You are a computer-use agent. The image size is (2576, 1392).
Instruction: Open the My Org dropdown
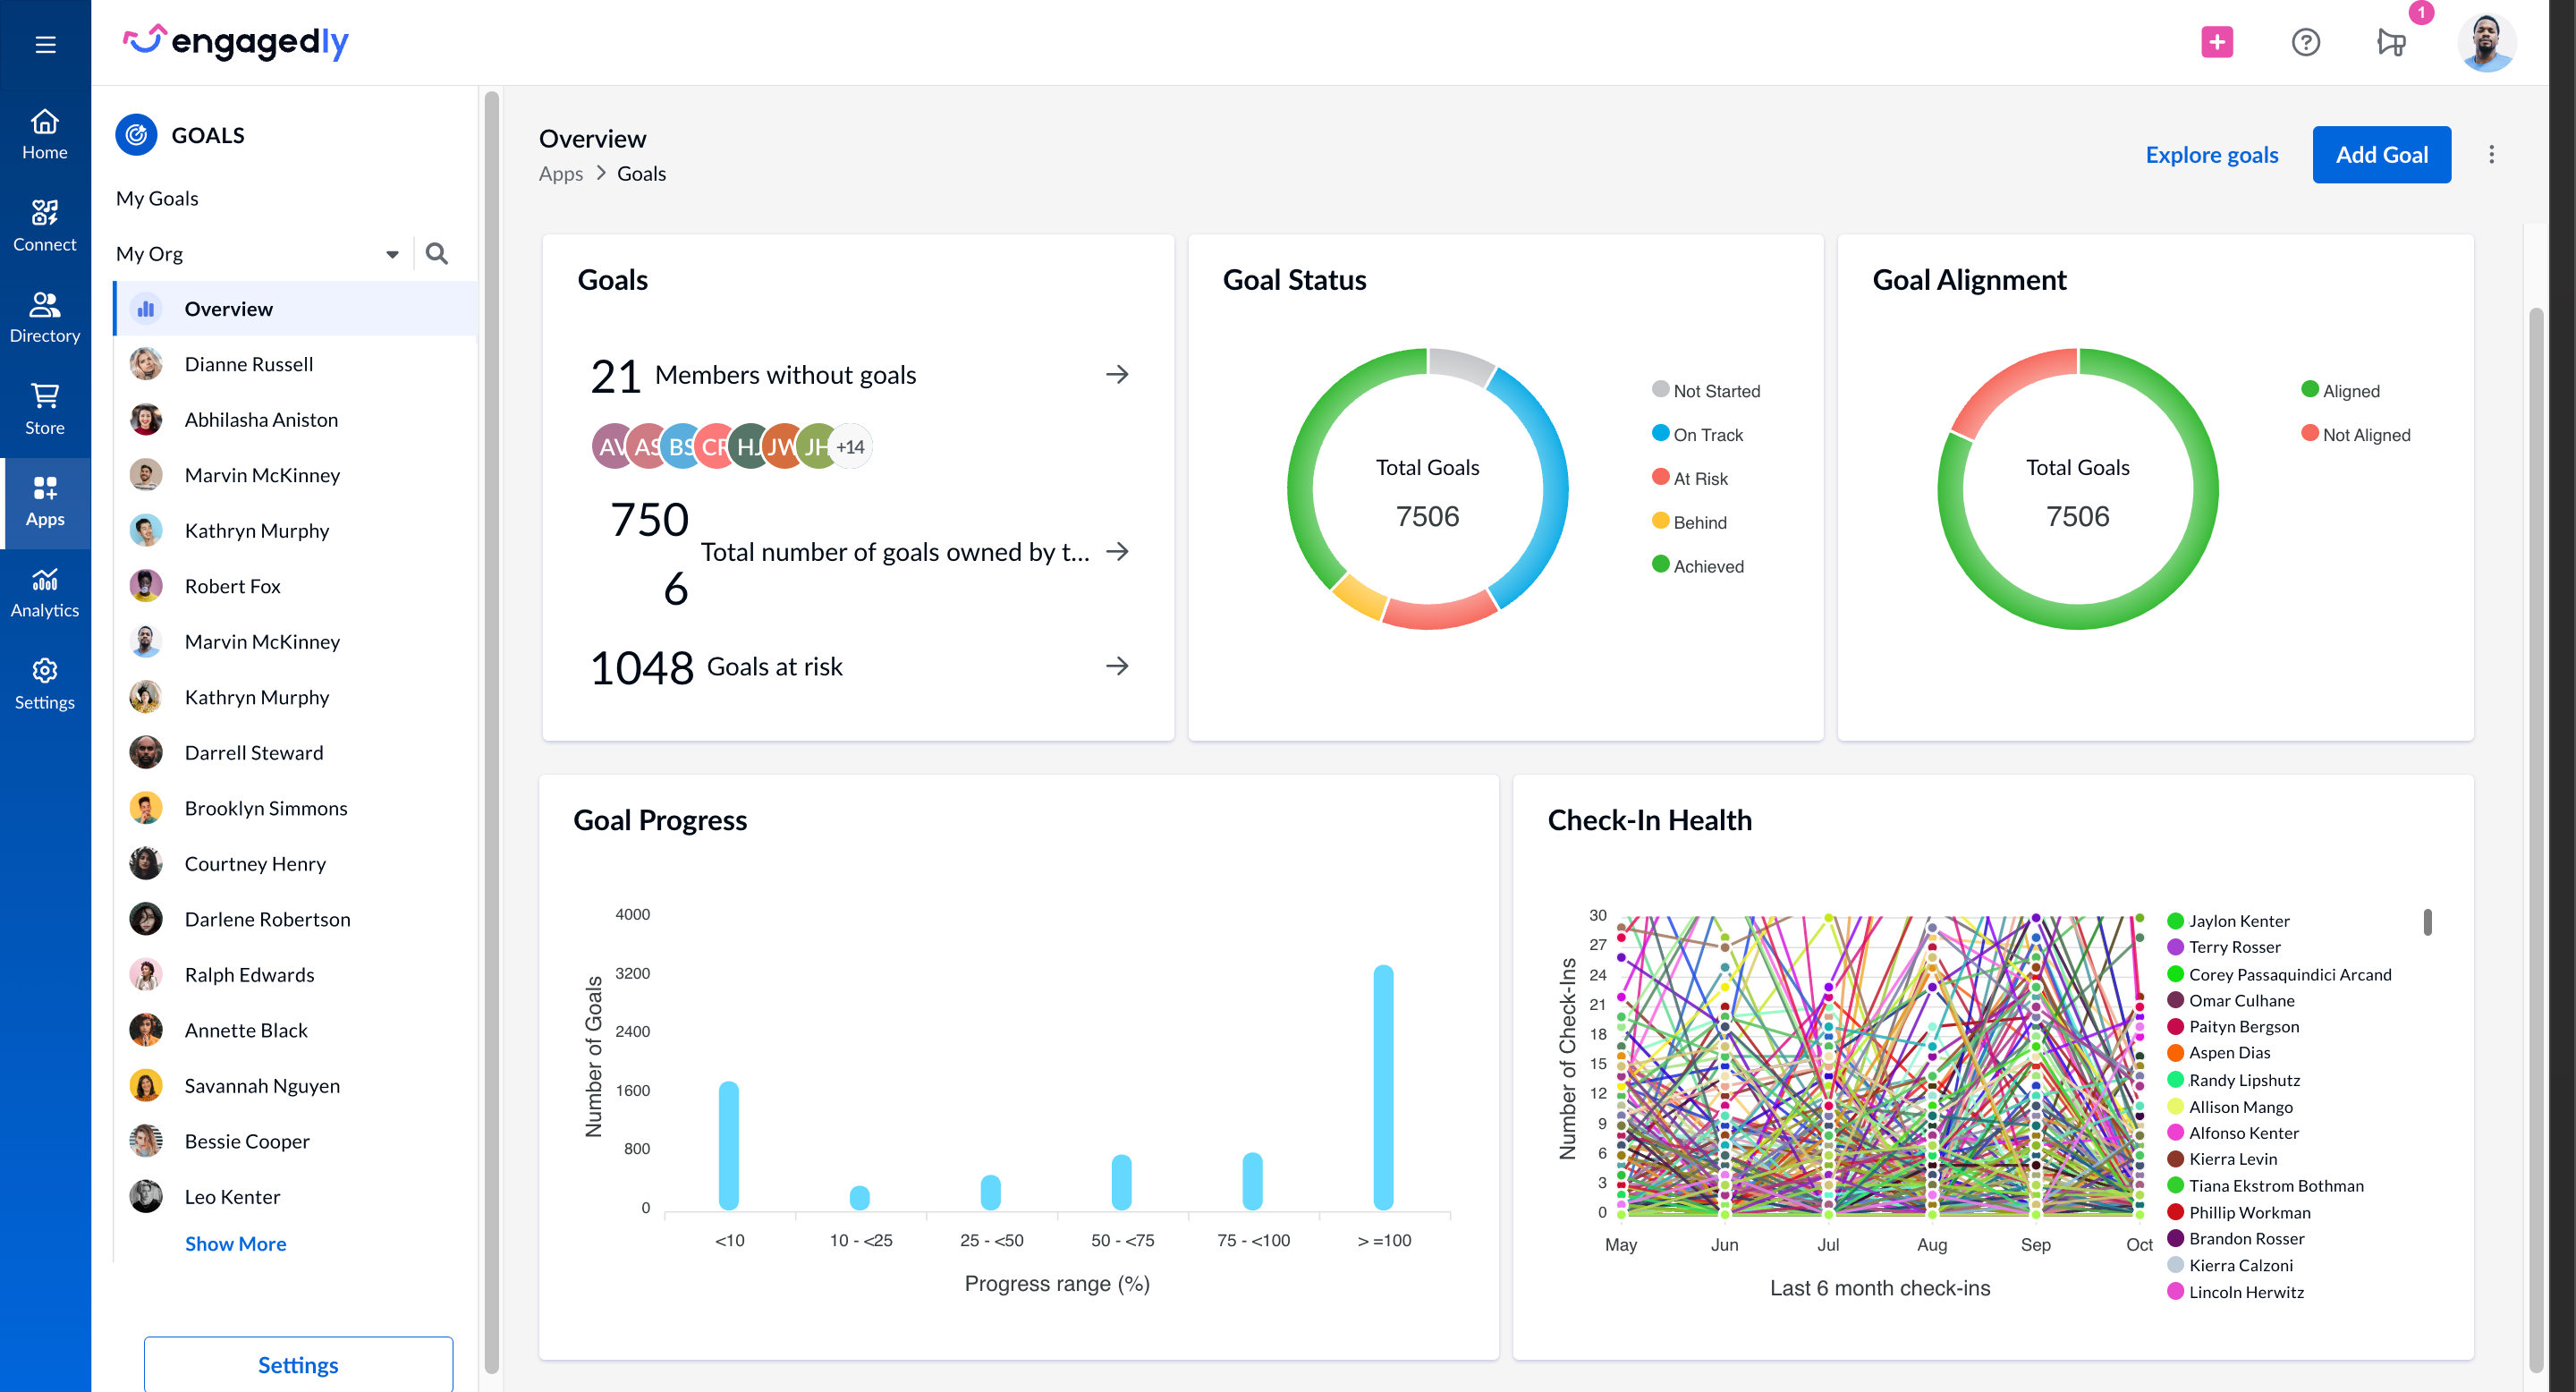pyautogui.click(x=392, y=253)
